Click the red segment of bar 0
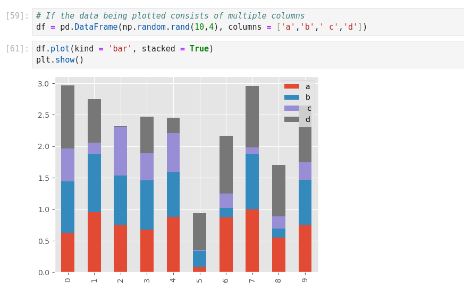The height and width of the screenshot is (289, 464). (x=68, y=252)
